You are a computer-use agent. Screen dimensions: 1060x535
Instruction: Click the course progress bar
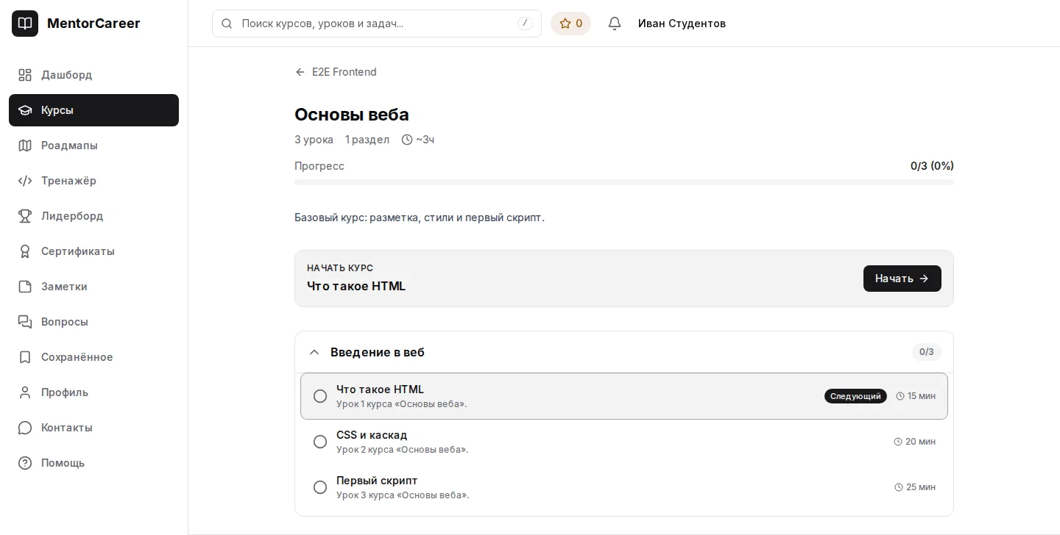coord(624,182)
